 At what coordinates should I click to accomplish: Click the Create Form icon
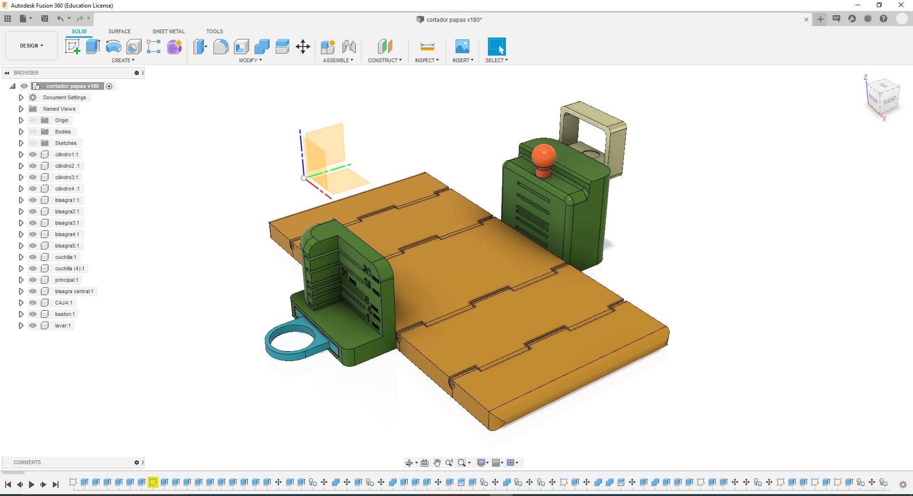[x=175, y=47]
